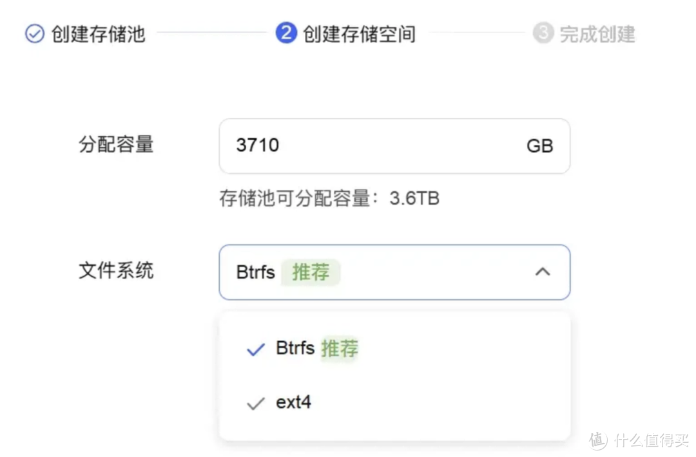Viewport: 696px width, 457px height.
Task: Click the gray circled 3 icon for 完成创建
Action: pos(545,34)
